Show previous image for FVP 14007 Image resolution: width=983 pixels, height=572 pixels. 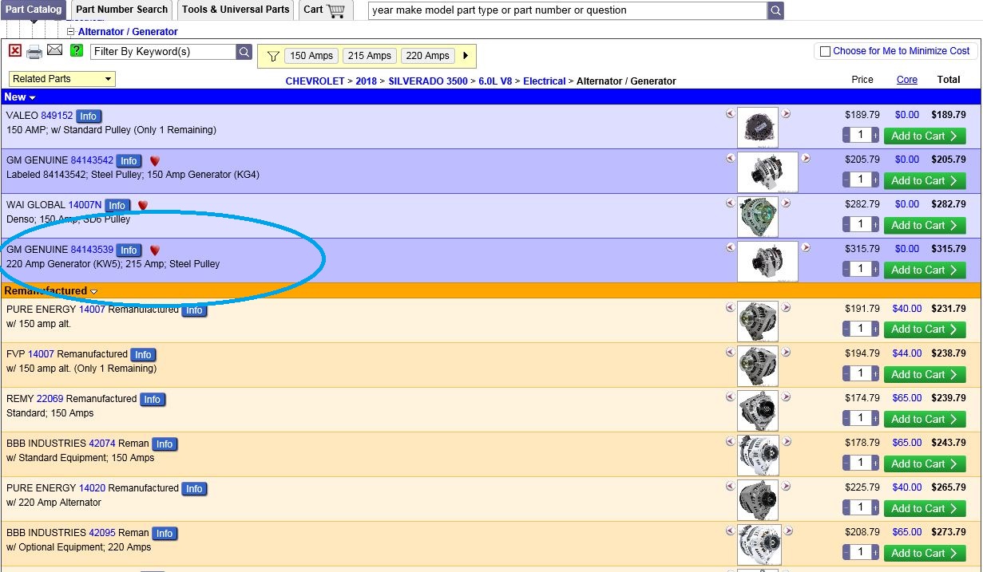pyautogui.click(x=730, y=352)
